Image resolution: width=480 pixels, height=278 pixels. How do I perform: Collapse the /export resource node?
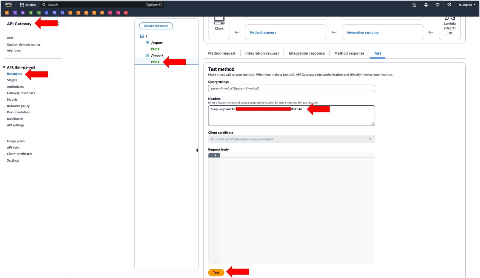[x=147, y=43]
